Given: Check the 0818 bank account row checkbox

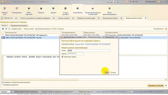Looking at the screenshot, I should pos(3,35).
